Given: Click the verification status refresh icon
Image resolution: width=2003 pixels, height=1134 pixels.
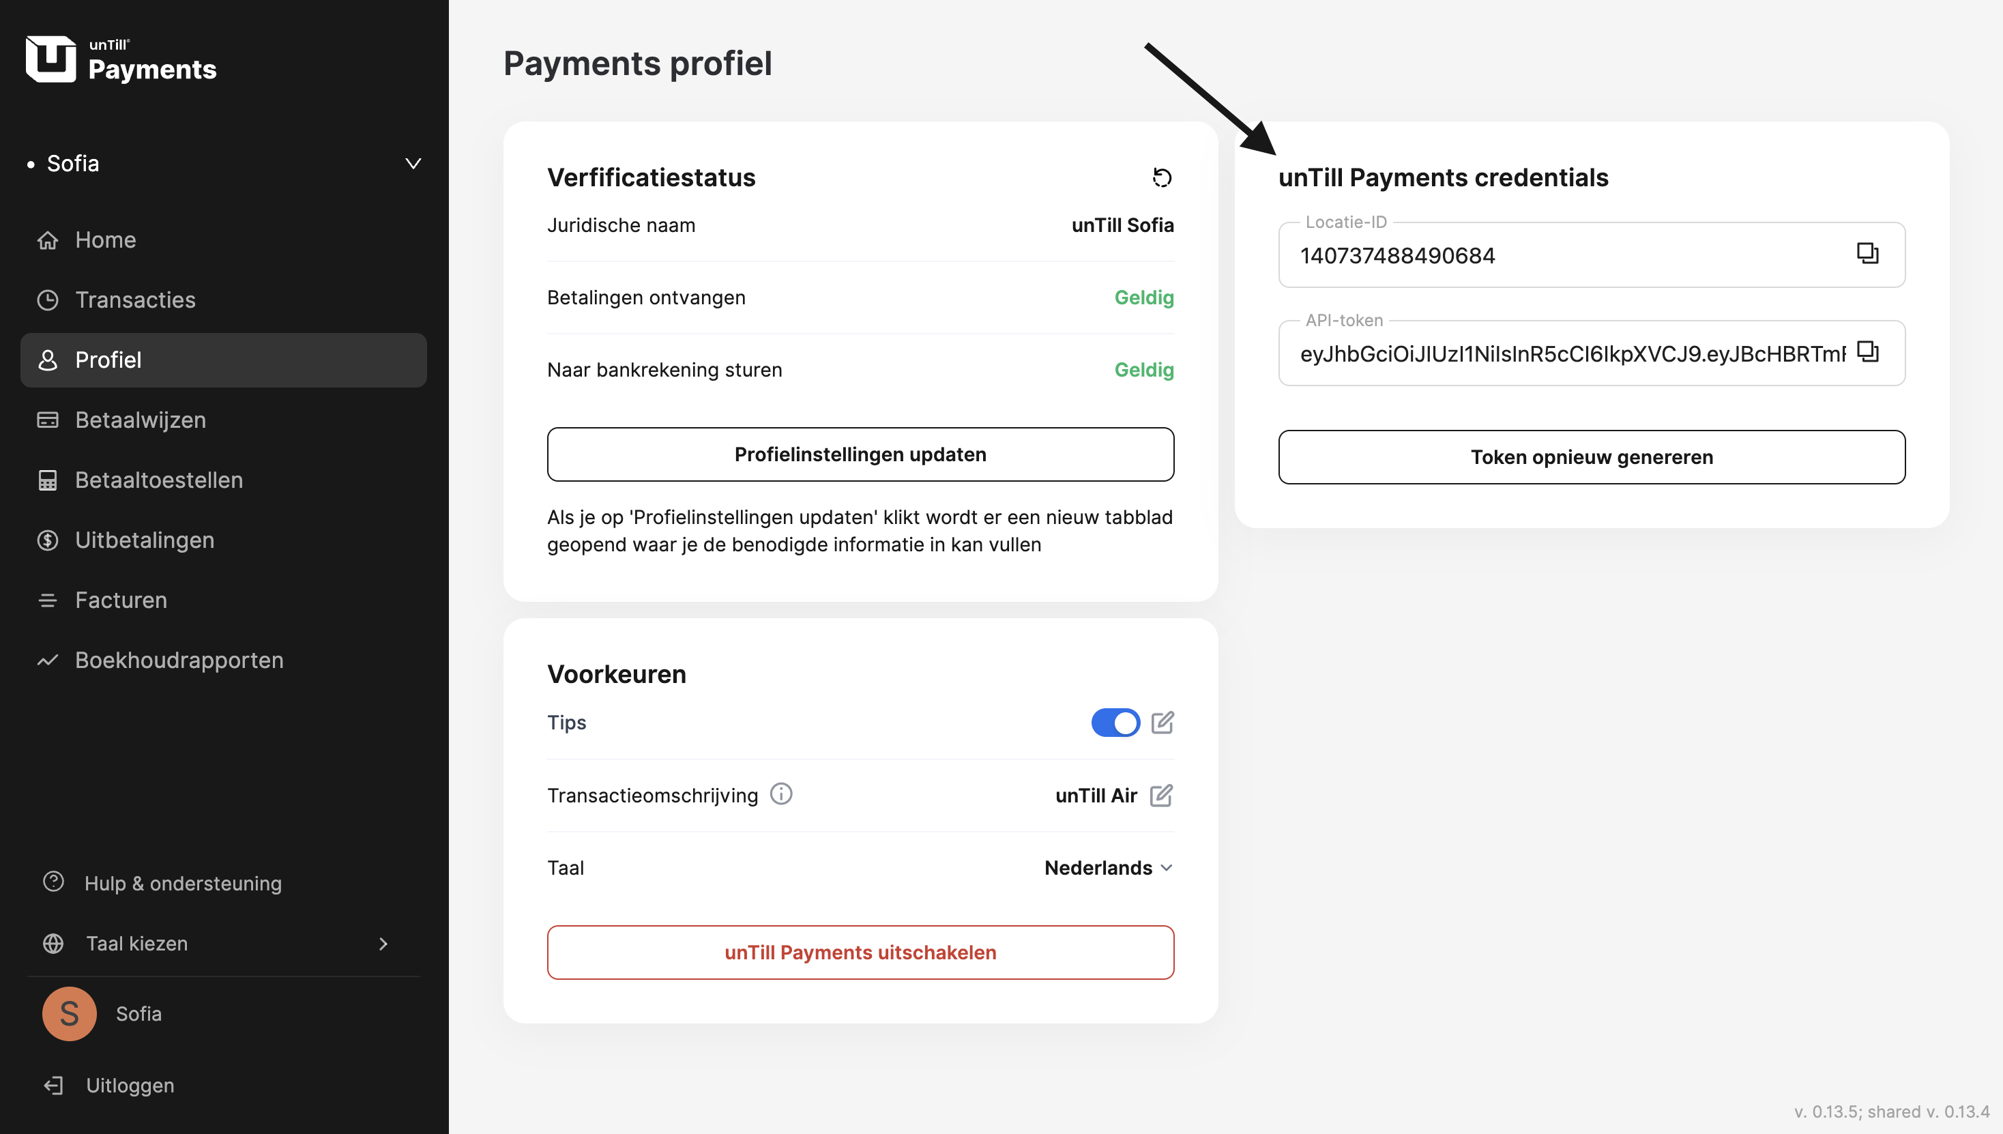Looking at the screenshot, I should (x=1162, y=177).
